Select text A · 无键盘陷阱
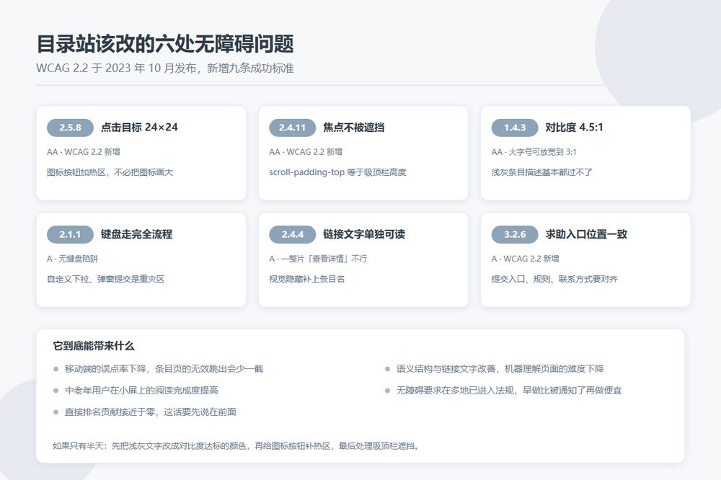This screenshot has height=480, width=721. pos(73,259)
